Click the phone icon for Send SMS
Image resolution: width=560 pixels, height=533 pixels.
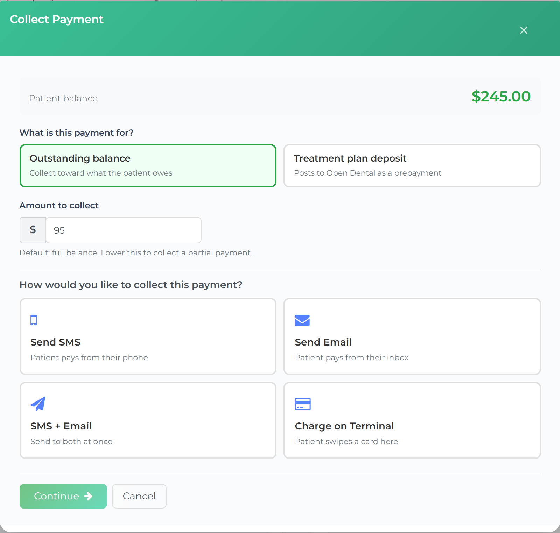[x=34, y=320]
